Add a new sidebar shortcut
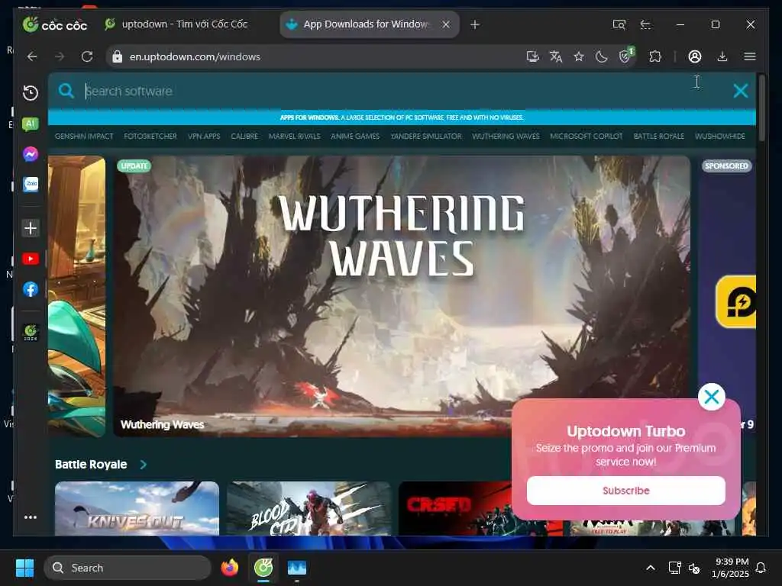The width and height of the screenshot is (782, 586). [31, 228]
